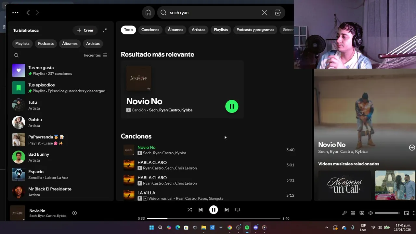
Task: Filter library by Álbumes chip
Action: tap(70, 44)
